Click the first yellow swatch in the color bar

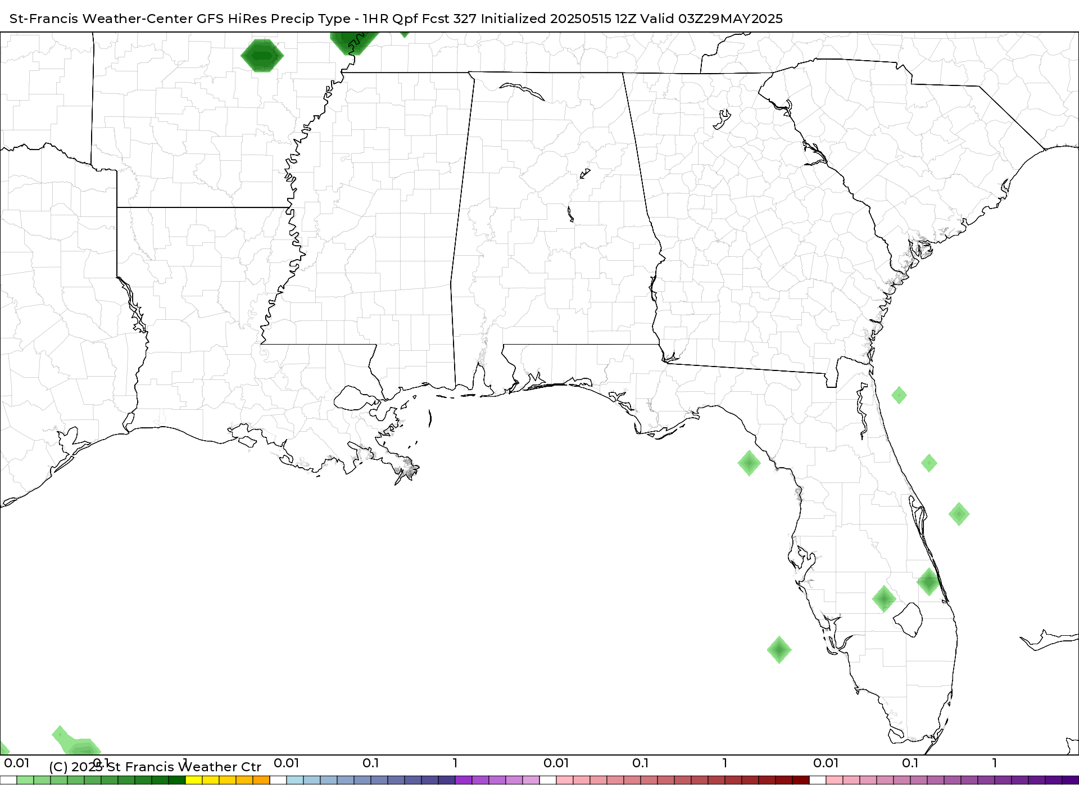[x=194, y=780]
